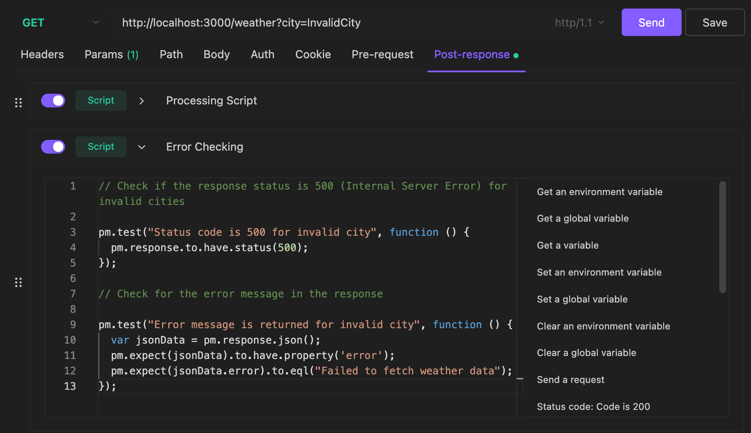
Task: Insert 'Get an environment variable' snippet
Action: [x=599, y=192]
